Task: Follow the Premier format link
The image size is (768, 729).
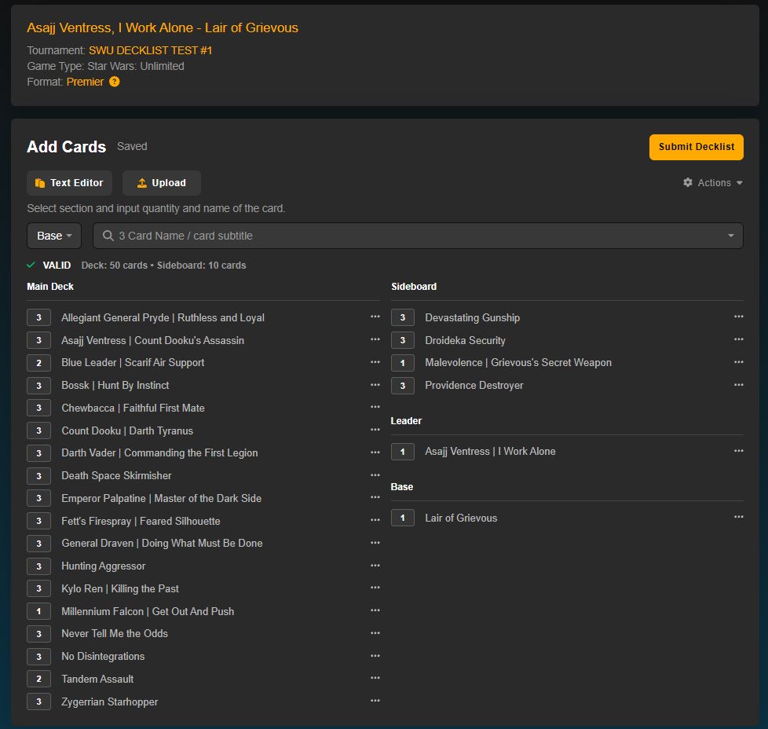Action: click(x=86, y=82)
